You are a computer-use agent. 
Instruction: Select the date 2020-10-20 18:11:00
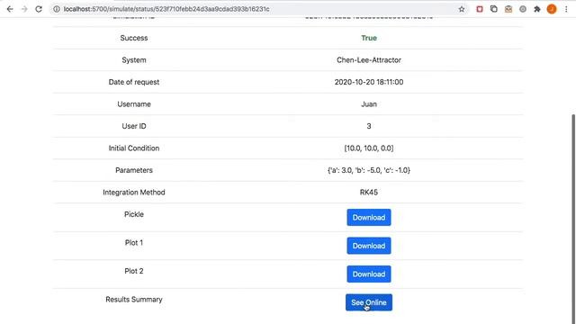pyautogui.click(x=369, y=82)
